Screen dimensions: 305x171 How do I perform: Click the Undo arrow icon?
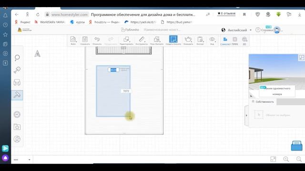97,40
